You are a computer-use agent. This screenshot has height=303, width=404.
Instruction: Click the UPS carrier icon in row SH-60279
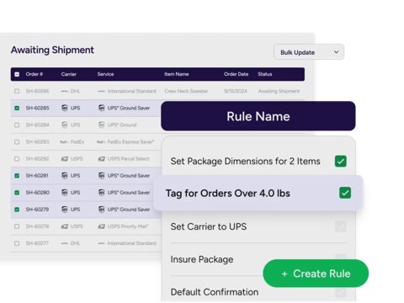click(x=65, y=210)
